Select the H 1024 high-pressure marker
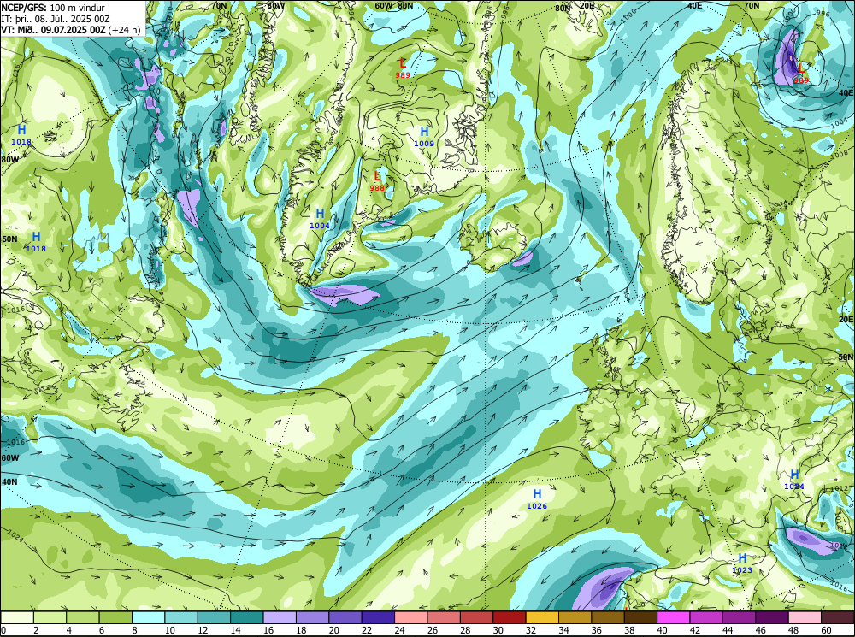 (x=794, y=480)
